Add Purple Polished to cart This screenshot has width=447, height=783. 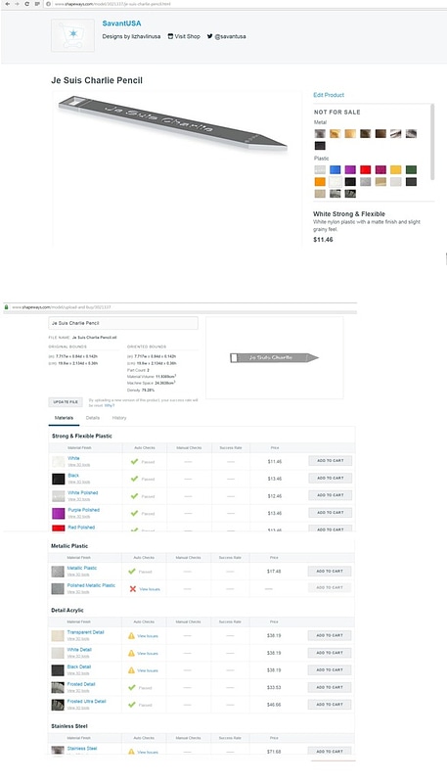[x=331, y=512]
